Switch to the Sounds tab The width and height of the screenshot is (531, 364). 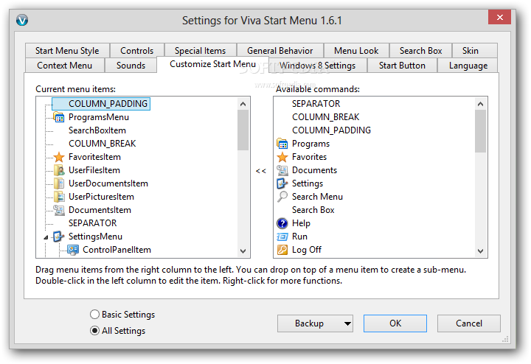131,66
